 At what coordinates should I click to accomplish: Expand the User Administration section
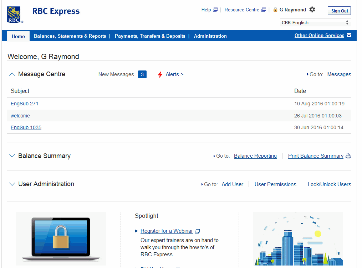pos(12,184)
